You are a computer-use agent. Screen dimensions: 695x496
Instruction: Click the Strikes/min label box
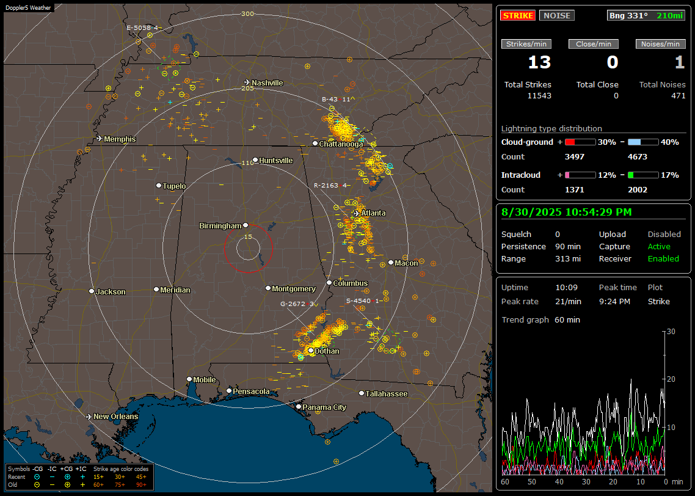pyautogui.click(x=526, y=44)
